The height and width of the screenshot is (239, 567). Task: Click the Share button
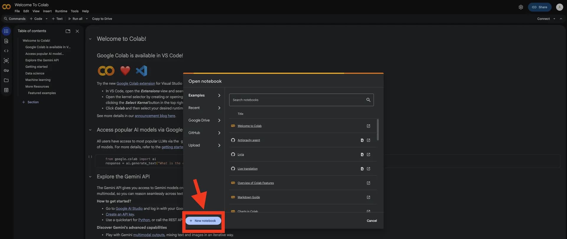pos(540,7)
